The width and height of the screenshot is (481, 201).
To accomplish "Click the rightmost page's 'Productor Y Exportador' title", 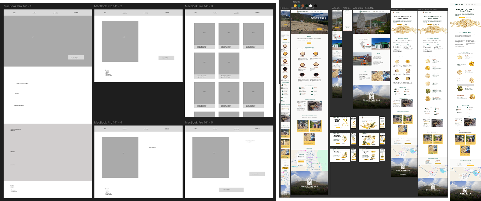I will [x=465, y=10].
